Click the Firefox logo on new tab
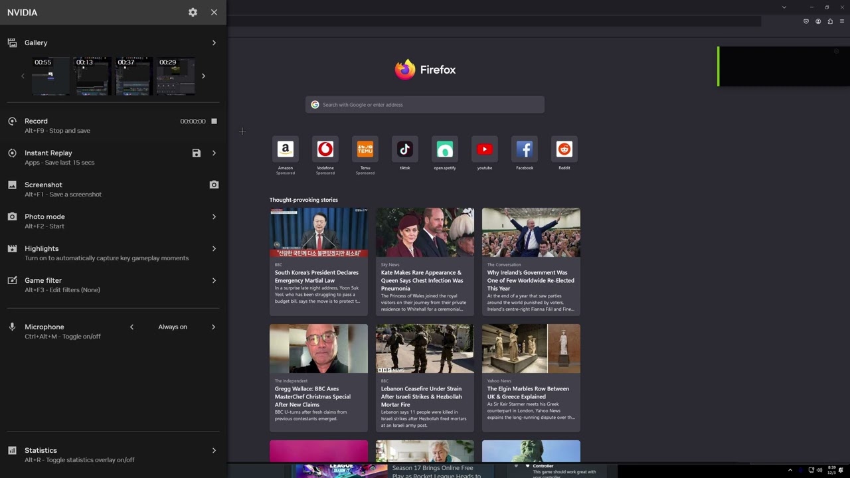 point(425,69)
